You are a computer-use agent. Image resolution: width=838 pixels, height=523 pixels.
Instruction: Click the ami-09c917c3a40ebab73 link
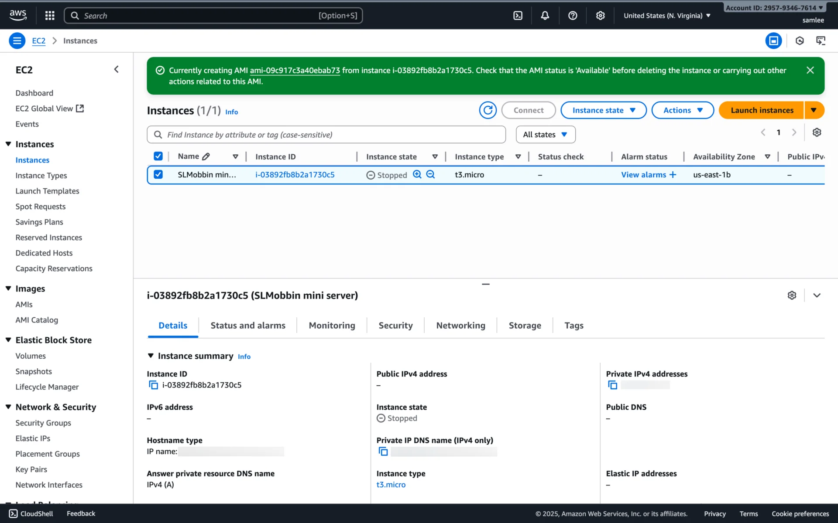(295, 70)
